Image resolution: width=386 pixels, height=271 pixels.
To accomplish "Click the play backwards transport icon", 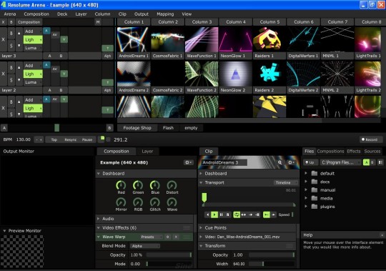I will (x=208, y=215).
